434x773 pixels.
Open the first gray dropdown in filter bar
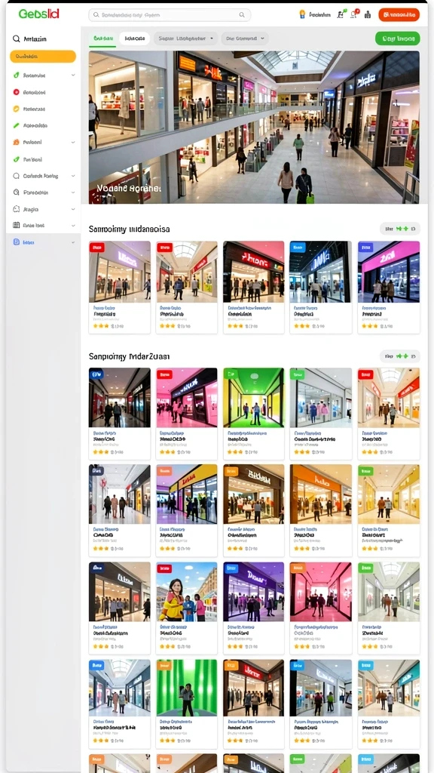(x=185, y=38)
